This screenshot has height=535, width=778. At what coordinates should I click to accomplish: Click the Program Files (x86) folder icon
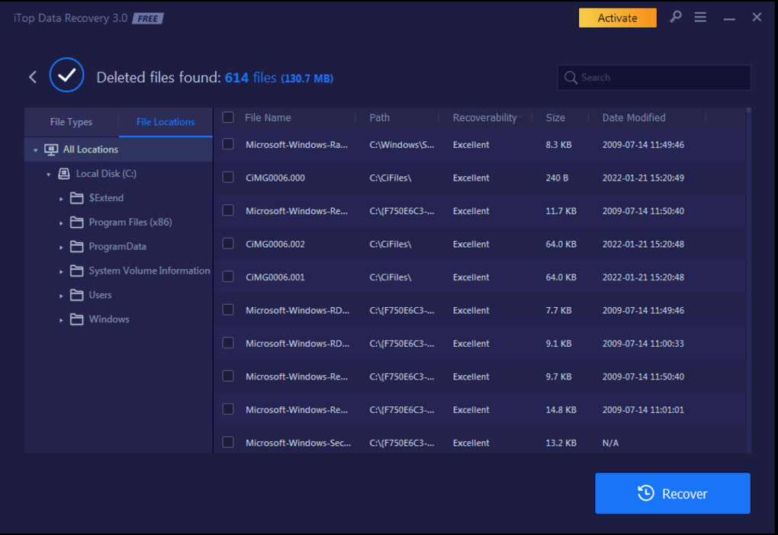point(76,223)
